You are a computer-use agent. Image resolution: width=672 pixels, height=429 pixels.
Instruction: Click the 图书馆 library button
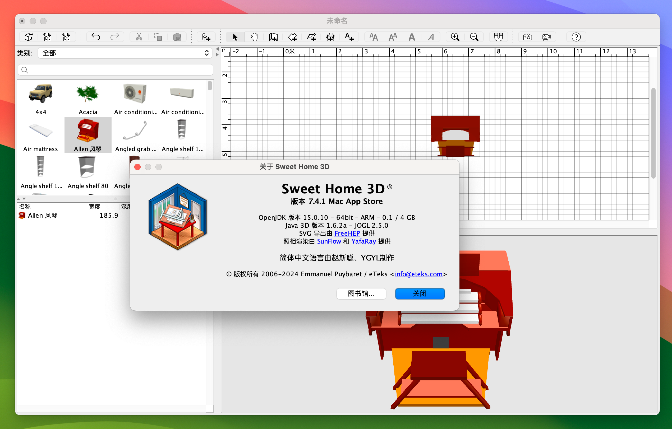361,293
